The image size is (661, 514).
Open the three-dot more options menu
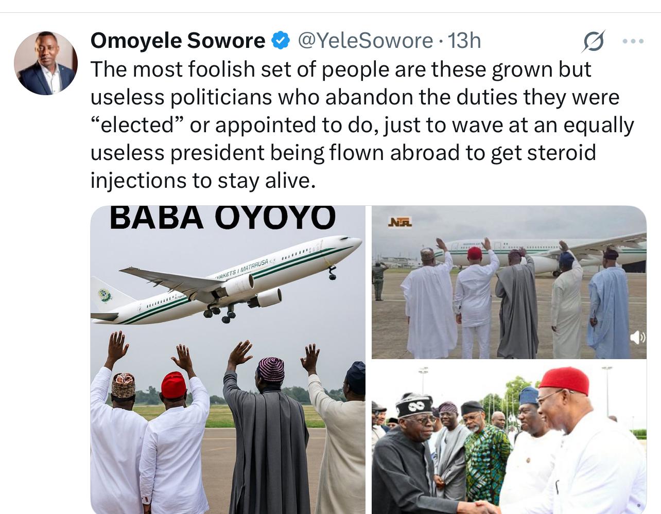(633, 41)
